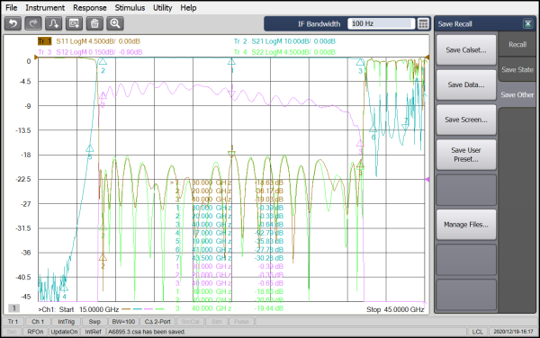Screen dimensions: 540x338
Task: Click the Save Screen... button
Action: [x=466, y=120]
